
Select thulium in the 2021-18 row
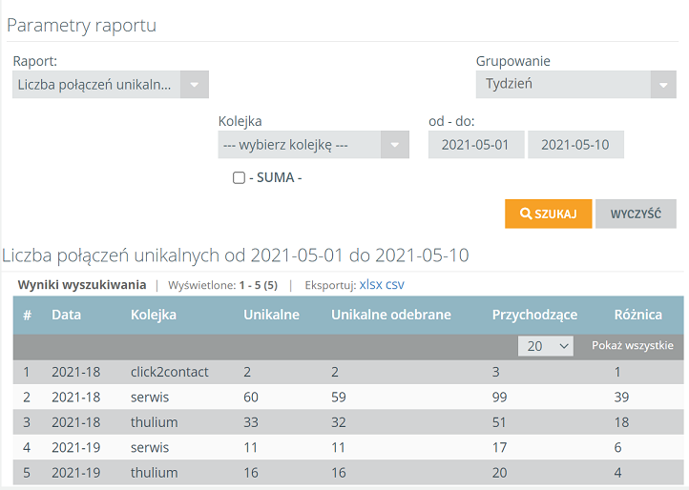(154, 422)
